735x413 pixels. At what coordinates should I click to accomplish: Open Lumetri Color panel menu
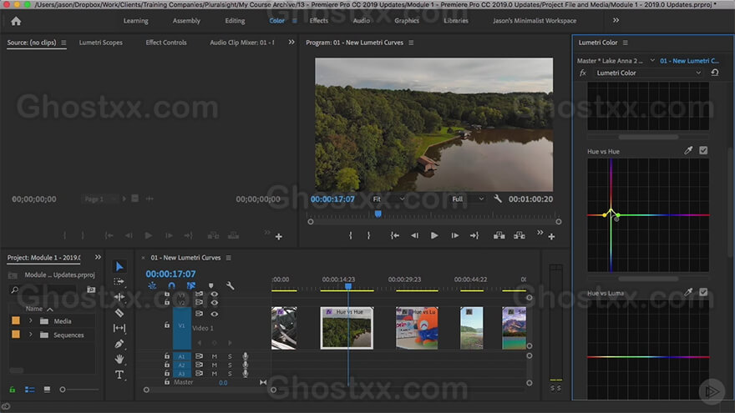tap(626, 43)
